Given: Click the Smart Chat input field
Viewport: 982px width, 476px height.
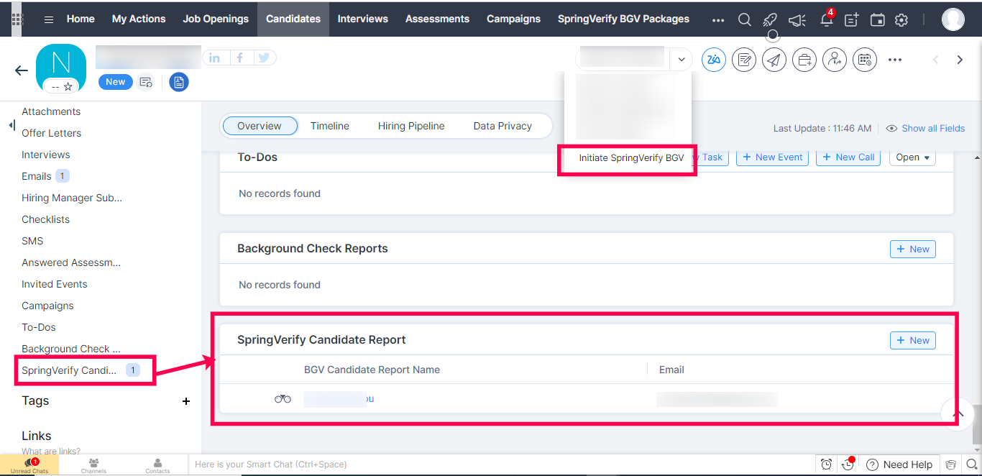Looking at the screenshot, I should 500,464.
